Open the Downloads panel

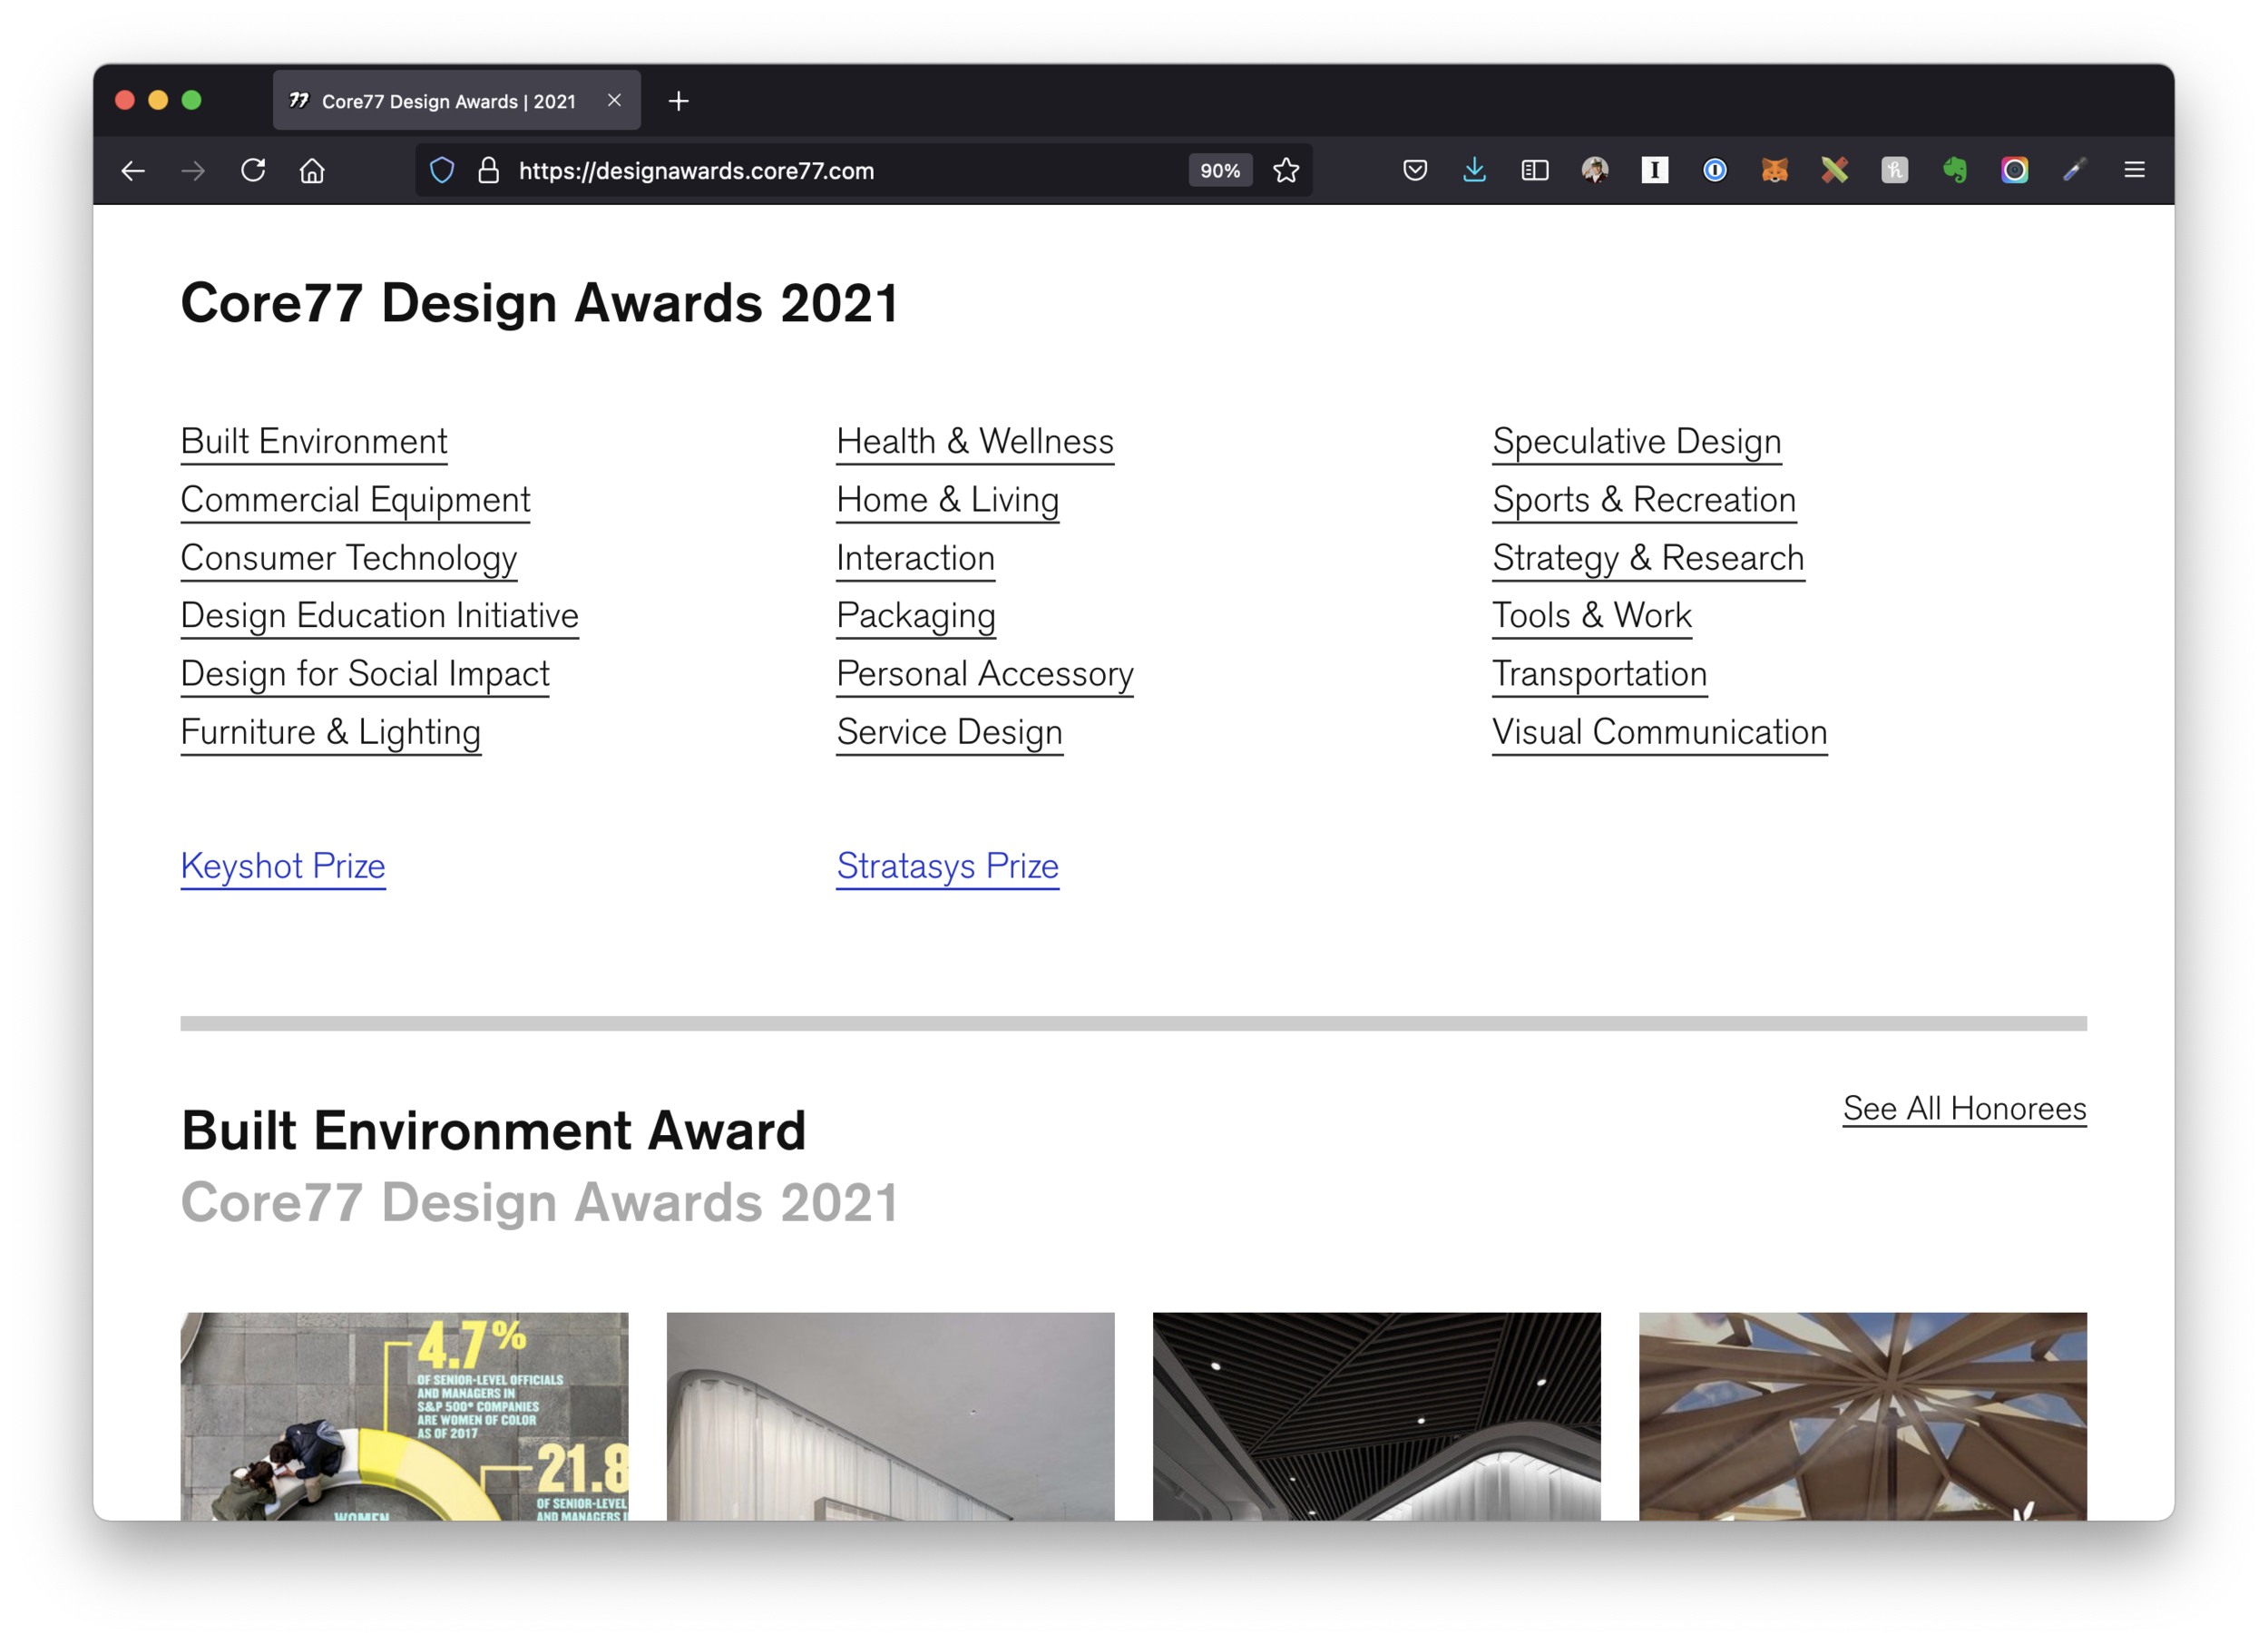pyautogui.click(x=1474, y=171)
